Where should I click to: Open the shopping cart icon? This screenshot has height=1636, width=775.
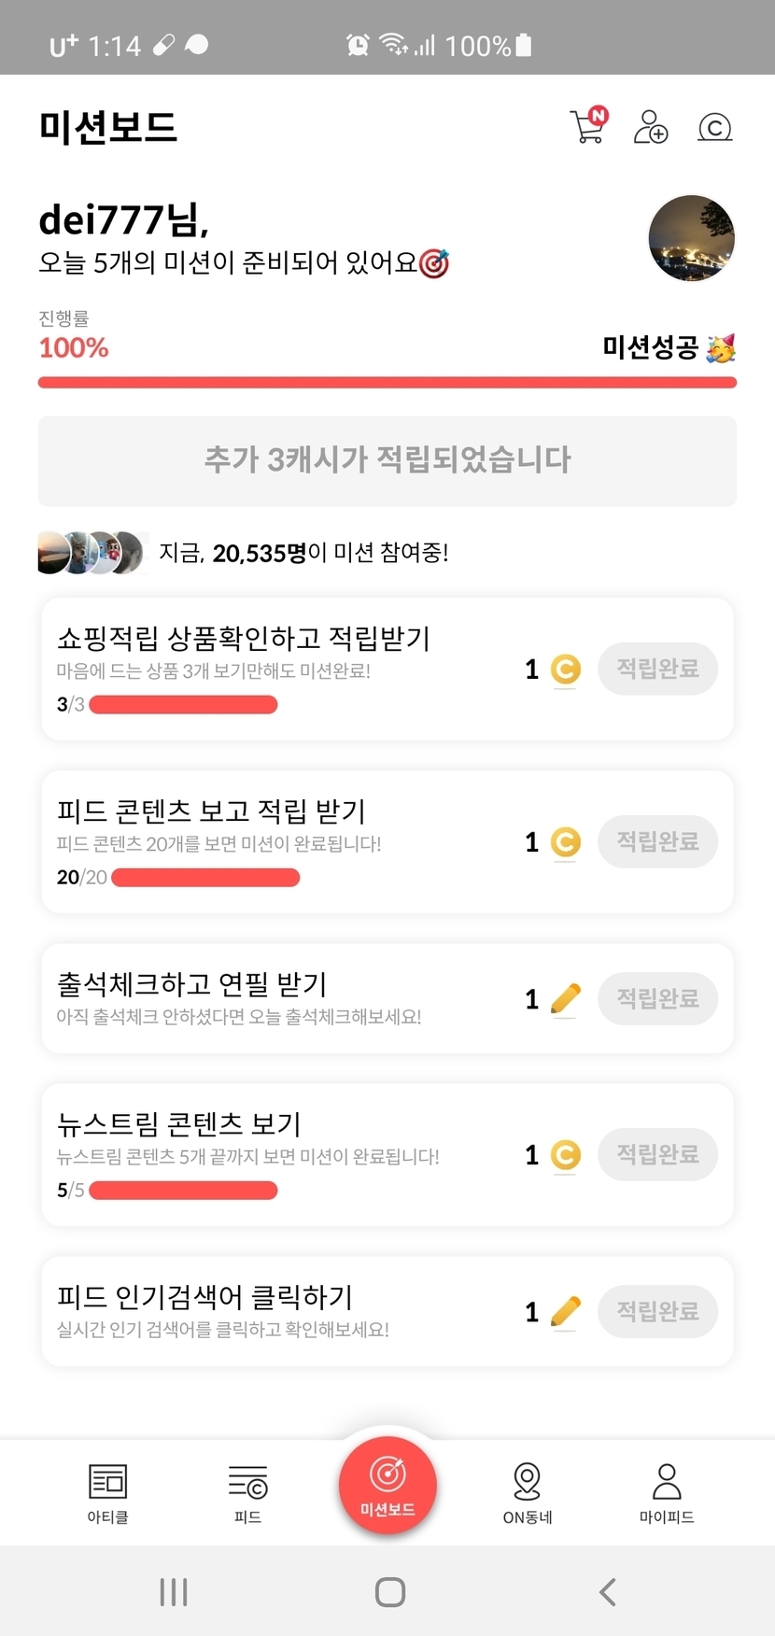click(588, 127)
